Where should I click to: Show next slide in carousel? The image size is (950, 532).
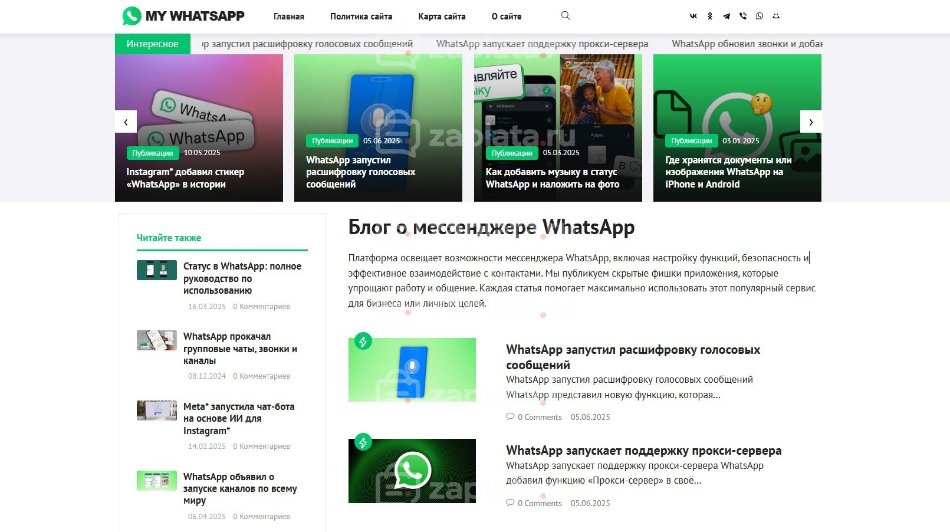coord(811,121)
